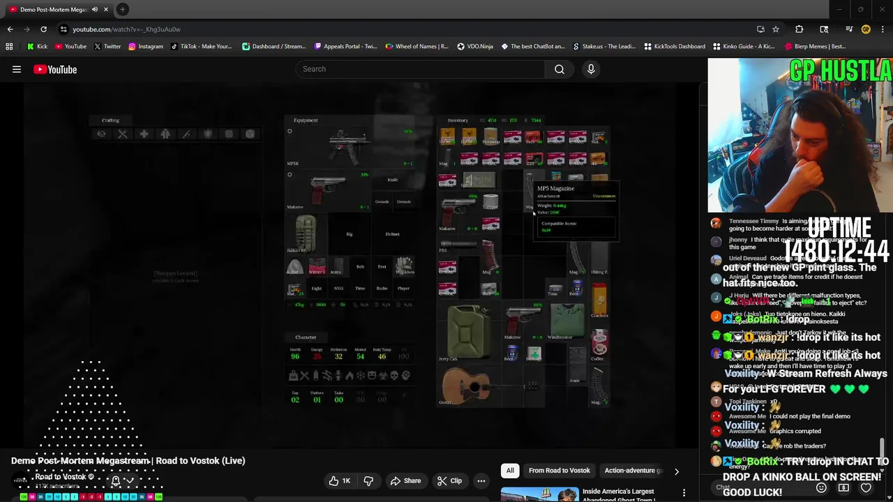Open the Blerp Memes bookmark
893x502 pixels.
tap(815, 46)
